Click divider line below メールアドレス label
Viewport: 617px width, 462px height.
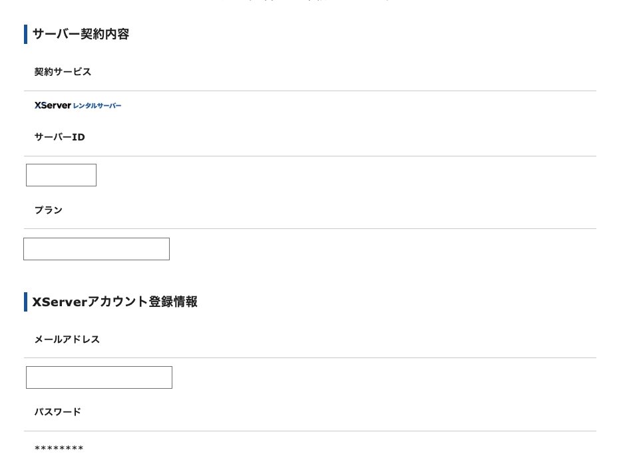[310, 357]
